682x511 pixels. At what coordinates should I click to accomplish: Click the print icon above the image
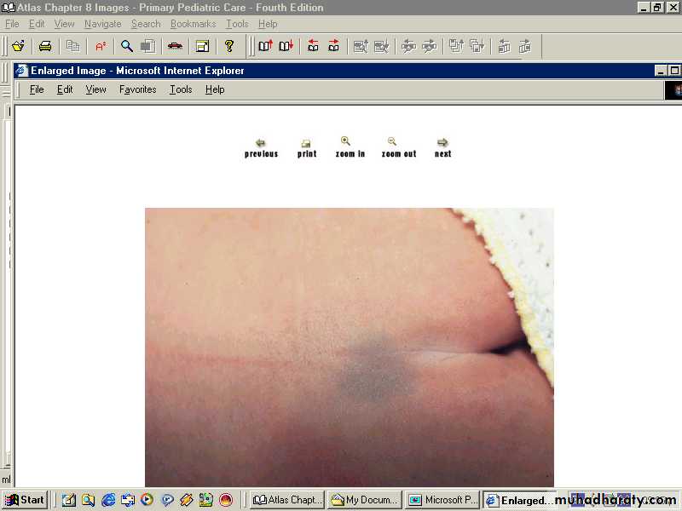tap(306, 143)
